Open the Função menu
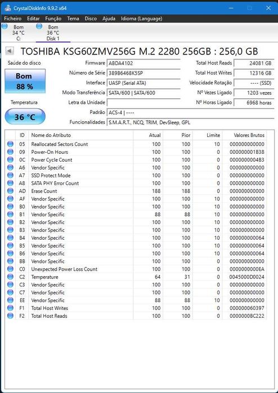 pos(53,19)
